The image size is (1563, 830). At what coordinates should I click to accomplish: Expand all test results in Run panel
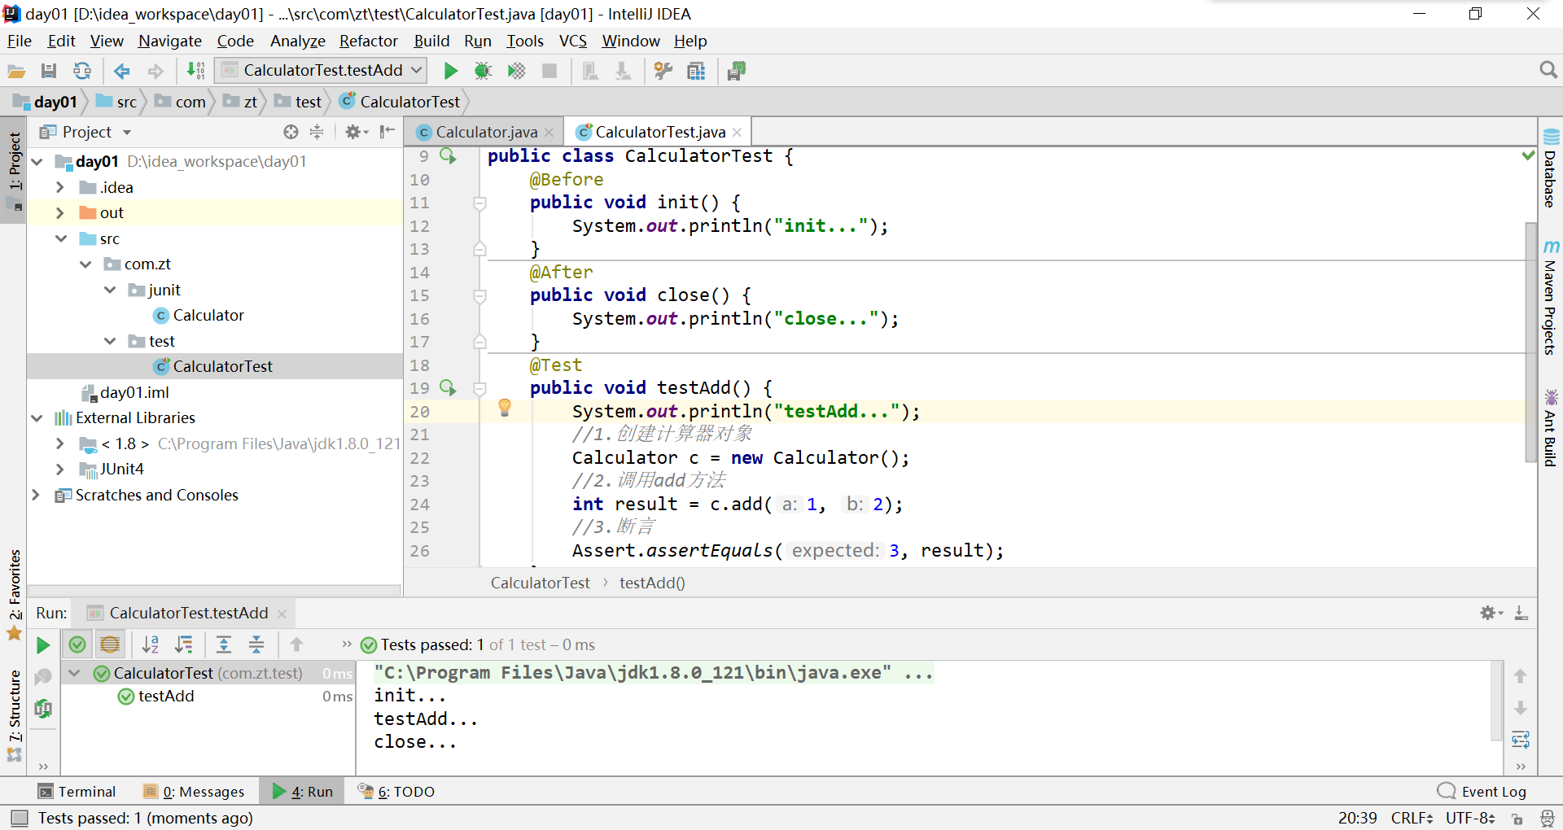[x=224, y=645]
